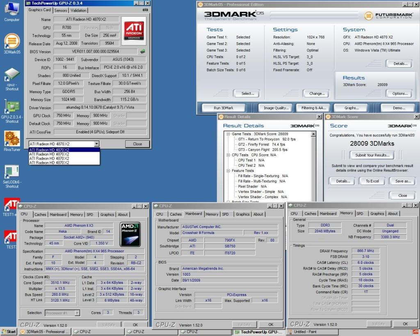Click Save as in the Score window
This screenshot has height=336, width=420.
pyautogui.click(x=403, y=181)
